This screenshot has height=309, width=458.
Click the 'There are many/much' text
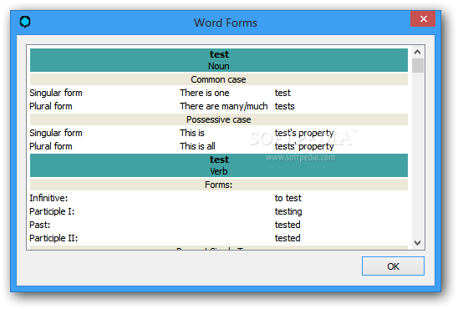click(x=224, y=106)
